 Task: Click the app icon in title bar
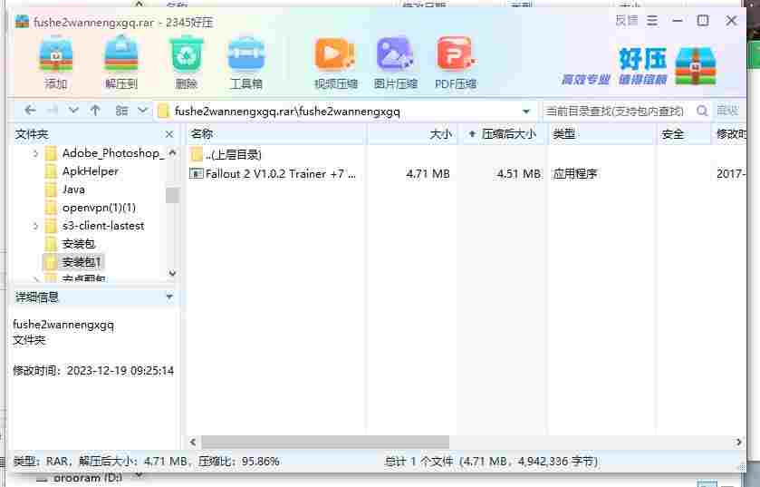click(x=22, y=22)
